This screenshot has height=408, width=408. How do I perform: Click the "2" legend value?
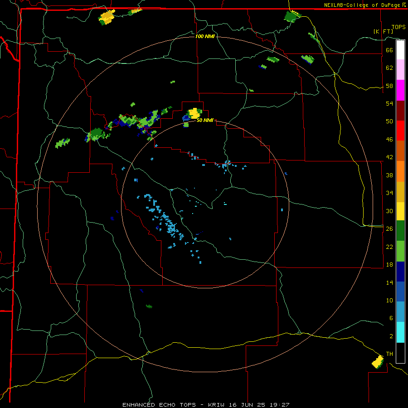coord(391,336)
